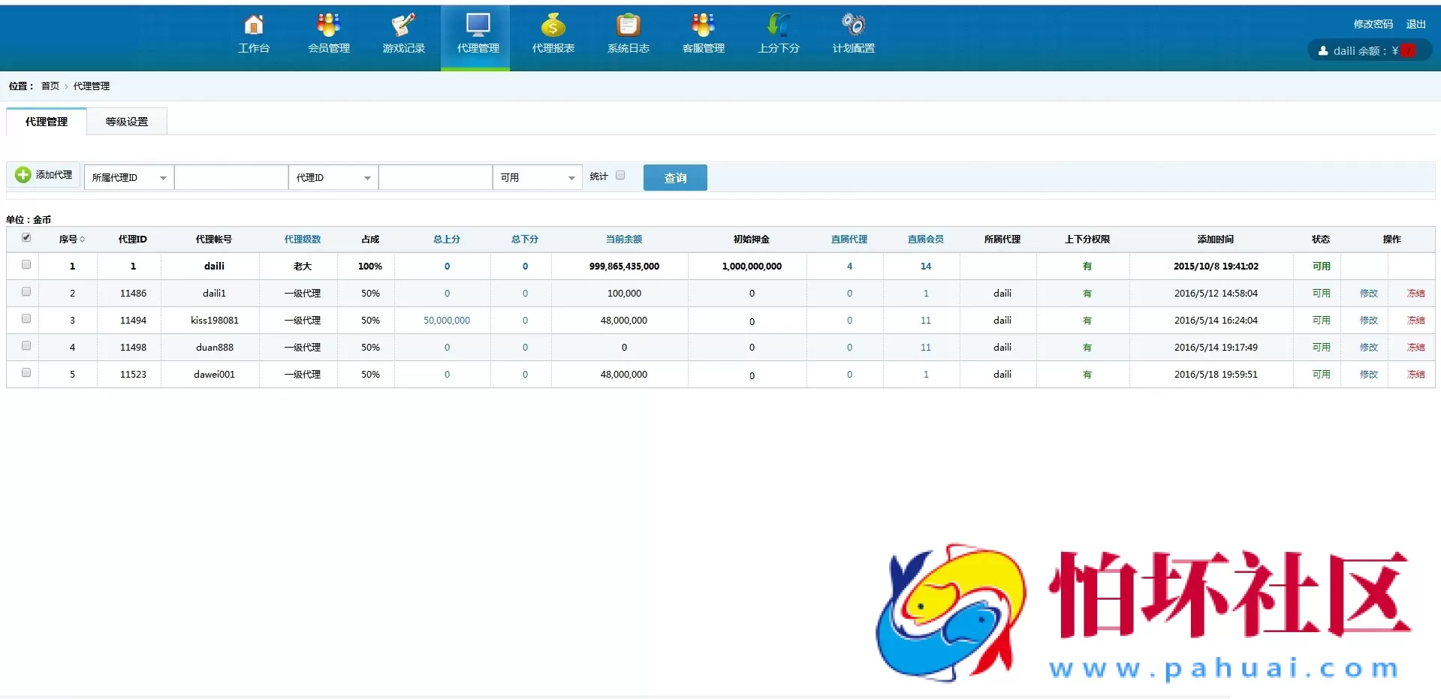The height and width of the screenshot is (699, 1441).
Task: Click the 查询 search button
Action: click(x=675, y=178)
